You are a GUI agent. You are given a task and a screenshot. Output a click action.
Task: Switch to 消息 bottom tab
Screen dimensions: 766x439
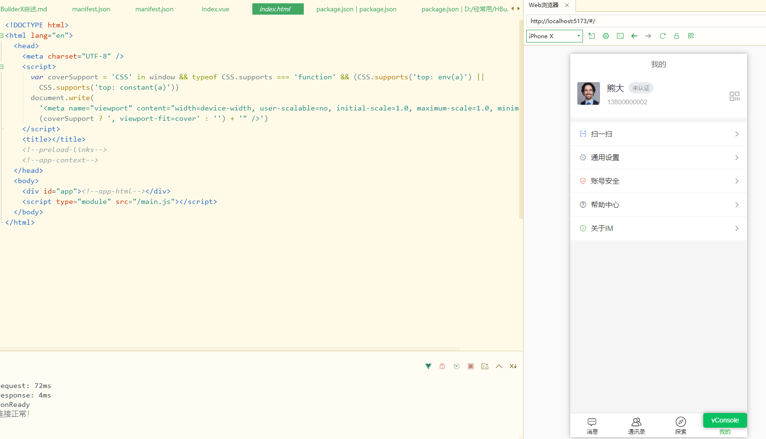[592, 426]
